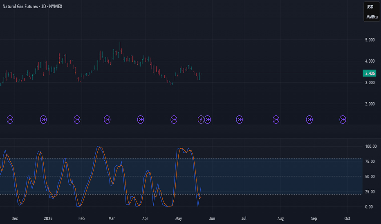Click the lightning bolt event marker
Screen dimensions: 381x224
click(201, 120)
